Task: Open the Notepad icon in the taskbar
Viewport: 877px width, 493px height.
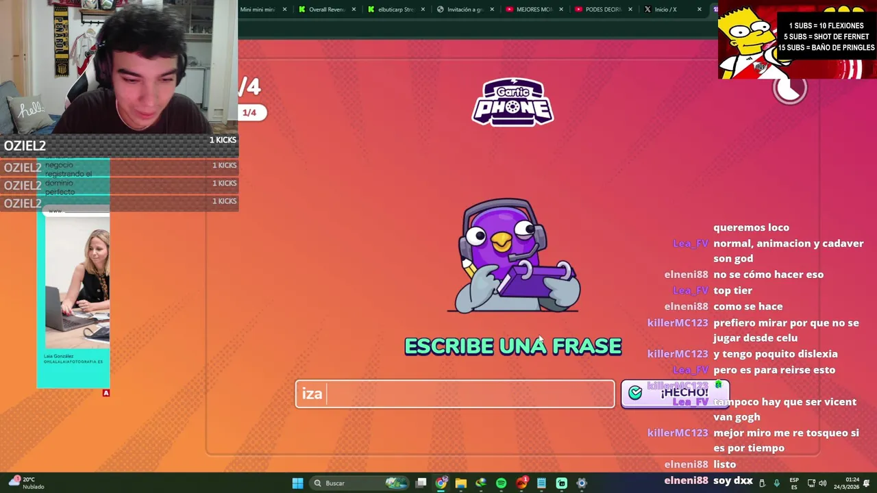Action: pos(541,483)
